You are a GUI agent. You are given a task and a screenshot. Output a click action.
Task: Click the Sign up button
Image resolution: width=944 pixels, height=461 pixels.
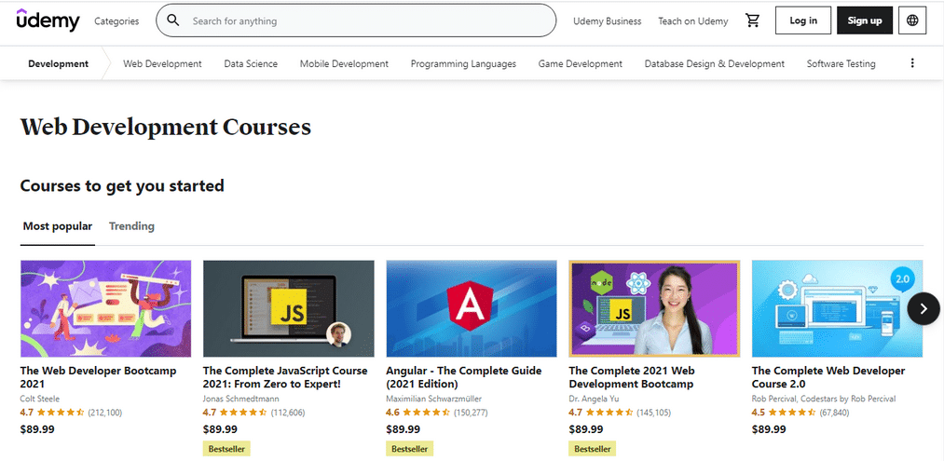pyautogui.click(x=865, y=20)
